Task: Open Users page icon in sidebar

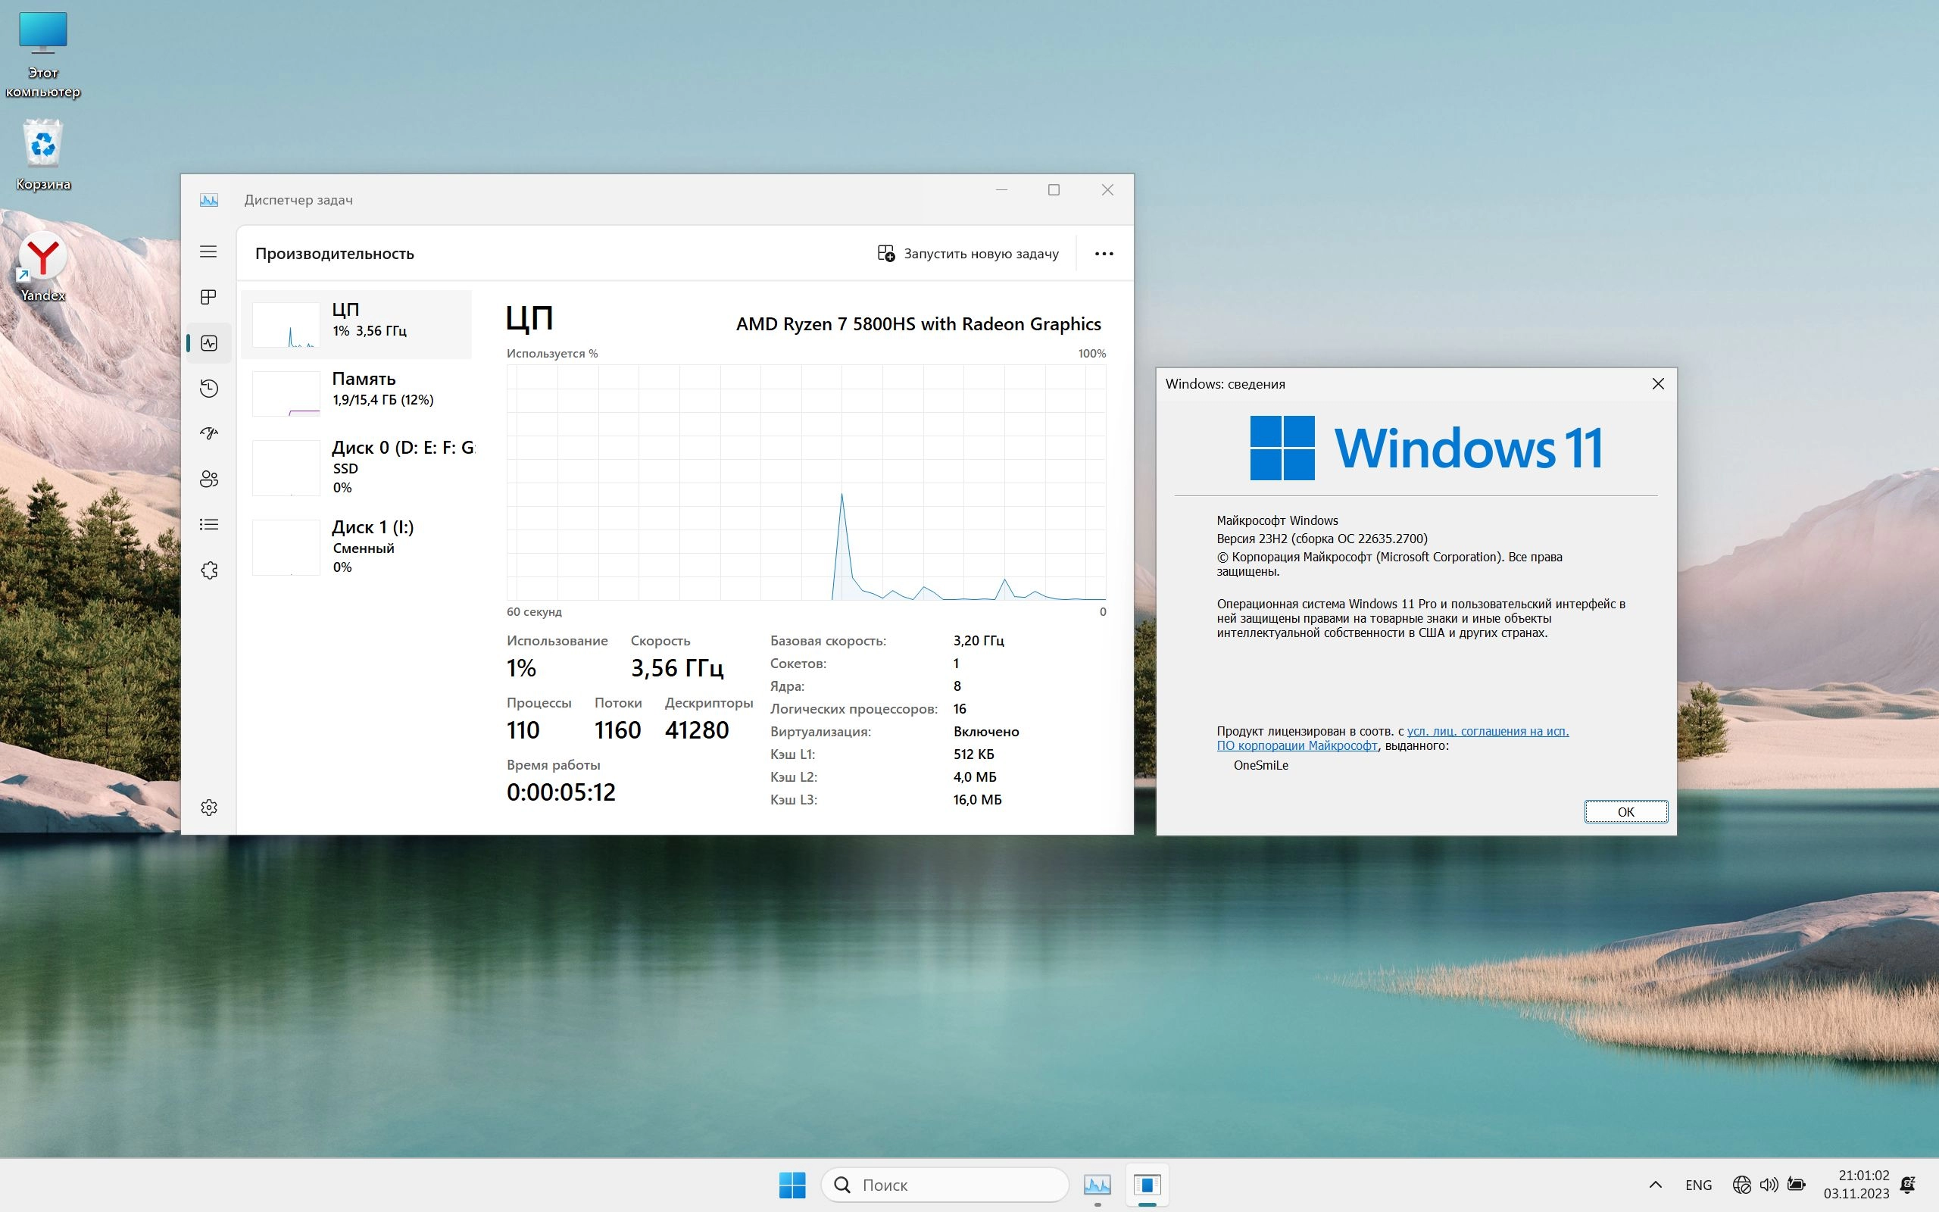Action: coord(208,479)
